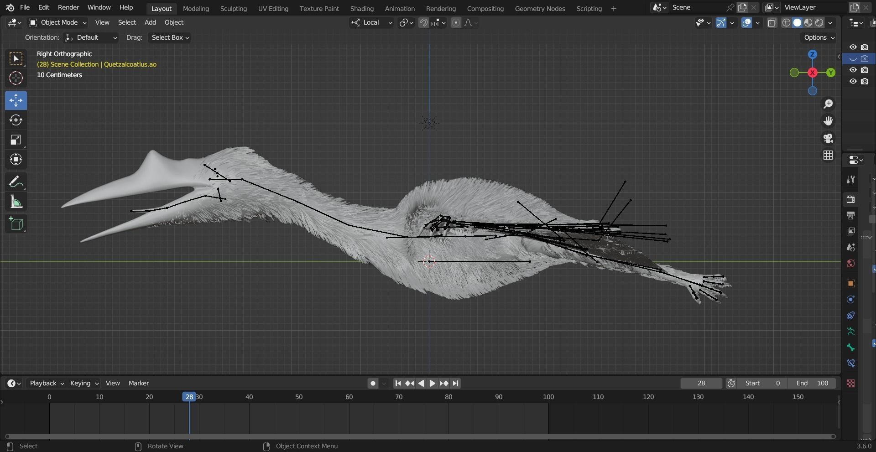Jump to the timeline end frame

click(455, 383)
